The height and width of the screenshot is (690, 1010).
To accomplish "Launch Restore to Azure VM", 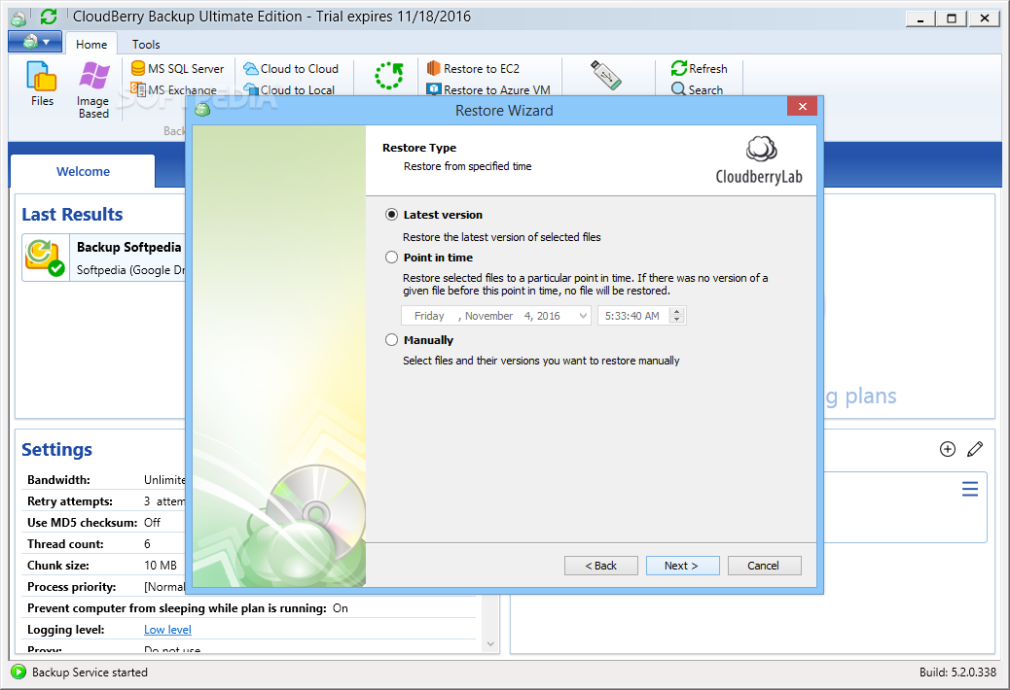I will [x=488, y=90].
